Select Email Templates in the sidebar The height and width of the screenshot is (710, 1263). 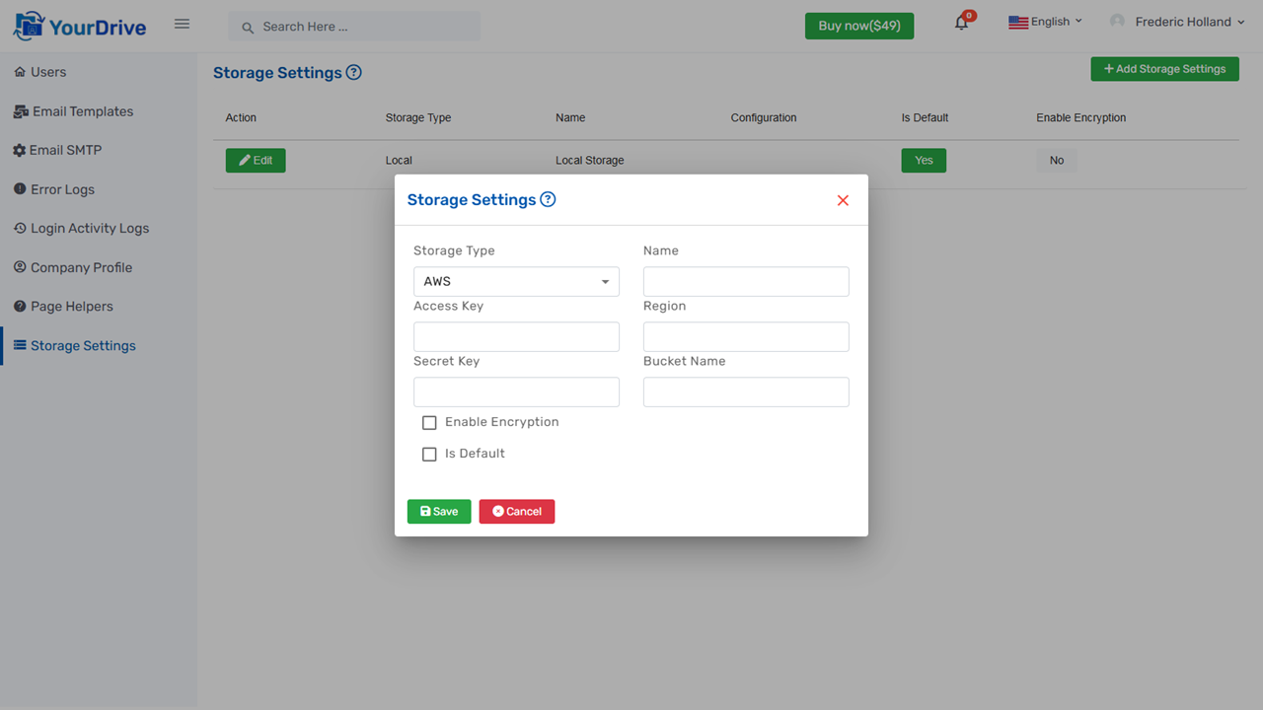(x=83, y=111)
